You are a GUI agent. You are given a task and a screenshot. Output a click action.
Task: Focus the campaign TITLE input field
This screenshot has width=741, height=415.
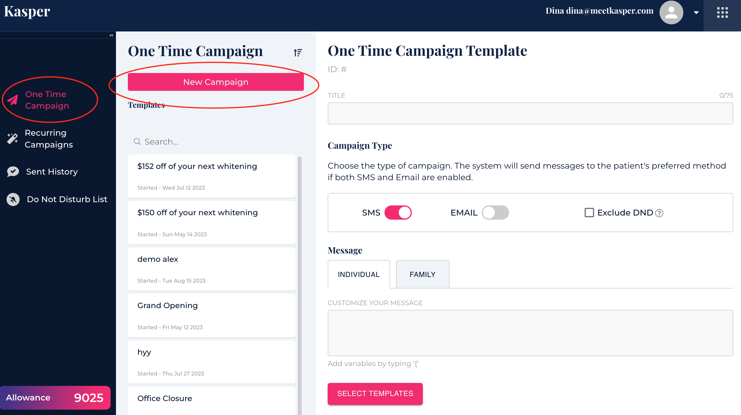pyautogui.click(x=530, y=113)
